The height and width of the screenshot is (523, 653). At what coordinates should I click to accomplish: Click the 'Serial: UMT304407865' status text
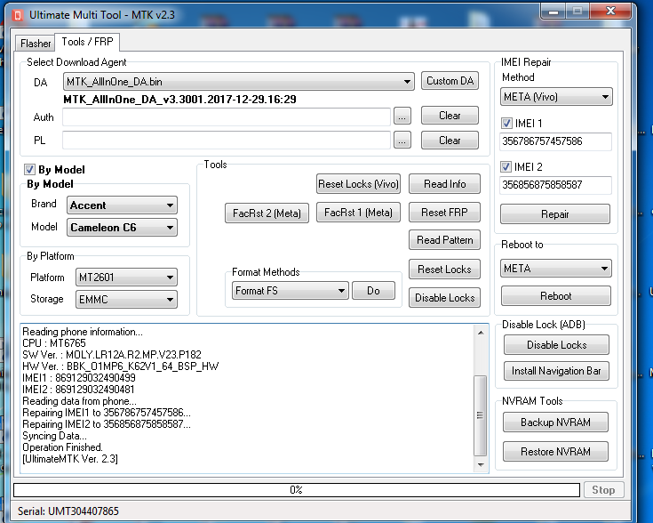[68, 511]
